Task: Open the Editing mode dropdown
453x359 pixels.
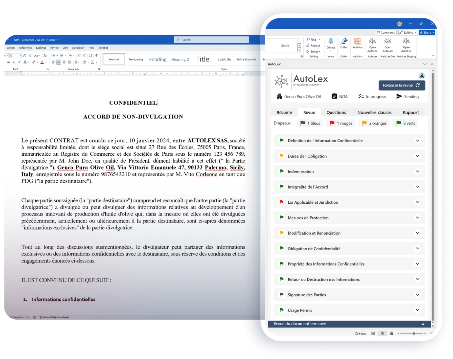Action: point(407,32)
